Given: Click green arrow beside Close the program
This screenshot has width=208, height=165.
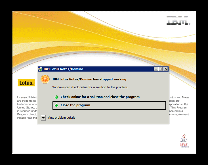Looking at the screenshot, I should (x=56, y=105).
